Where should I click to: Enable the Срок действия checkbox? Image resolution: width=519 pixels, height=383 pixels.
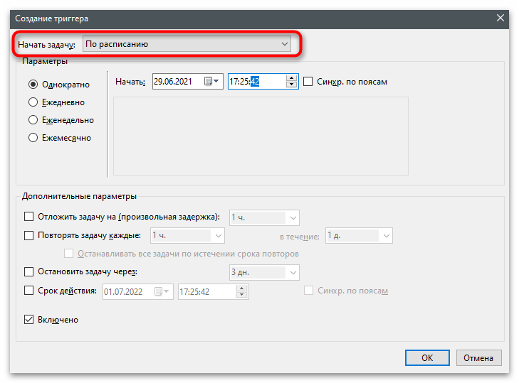pos(28,291)
